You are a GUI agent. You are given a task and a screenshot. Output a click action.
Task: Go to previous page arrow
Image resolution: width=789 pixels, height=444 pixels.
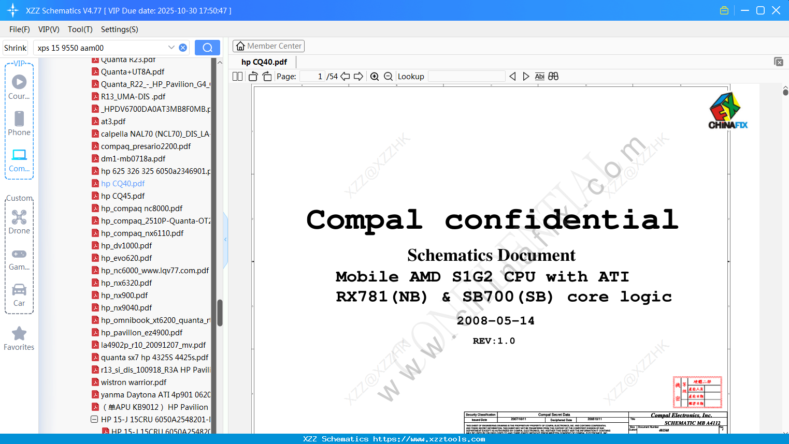(345, 77)
